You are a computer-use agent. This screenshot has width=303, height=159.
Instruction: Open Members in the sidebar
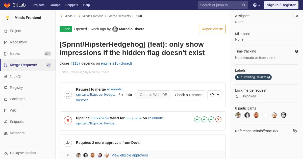(x=17, y=133)
